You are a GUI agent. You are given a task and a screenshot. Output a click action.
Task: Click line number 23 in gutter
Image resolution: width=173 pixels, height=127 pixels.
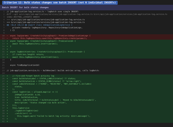(3, 70)
